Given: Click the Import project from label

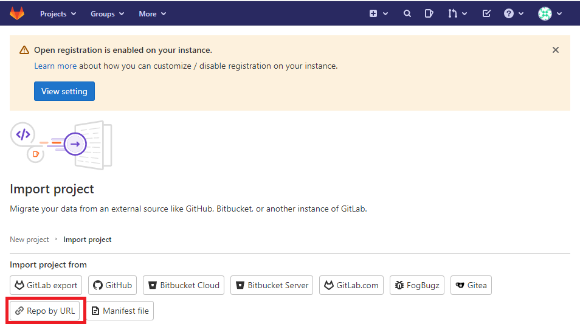Looking at the screenshot, I should pos(48,264).
